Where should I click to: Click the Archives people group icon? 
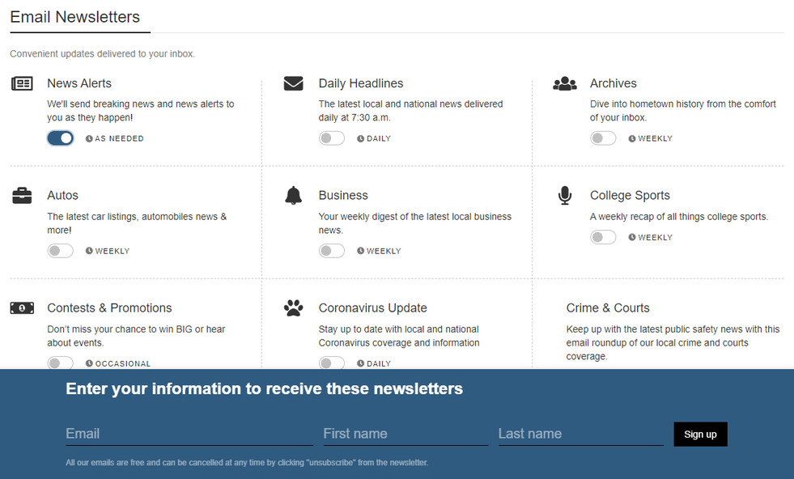pos(565,83)
